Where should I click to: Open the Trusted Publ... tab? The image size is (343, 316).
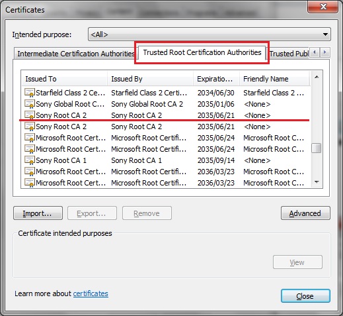click(x=289, y=54)
